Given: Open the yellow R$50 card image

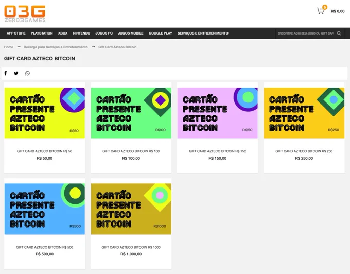Looking at the screenshot, I should [x=45, y=113].
